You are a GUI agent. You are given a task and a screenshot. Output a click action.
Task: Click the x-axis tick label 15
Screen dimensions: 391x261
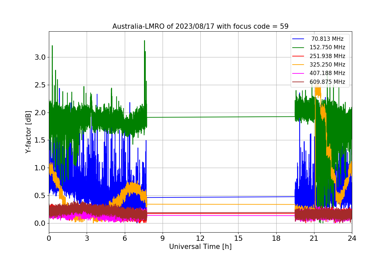click(238, 238)
